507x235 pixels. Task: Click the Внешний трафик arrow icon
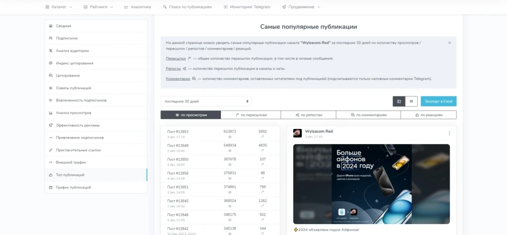point(51,162)
